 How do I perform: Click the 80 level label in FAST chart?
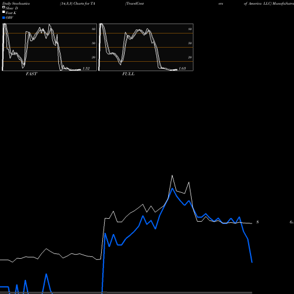pos(93,29)
